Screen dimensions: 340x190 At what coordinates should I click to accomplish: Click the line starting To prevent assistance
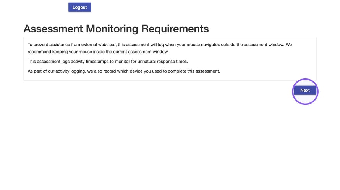(160, 45)
